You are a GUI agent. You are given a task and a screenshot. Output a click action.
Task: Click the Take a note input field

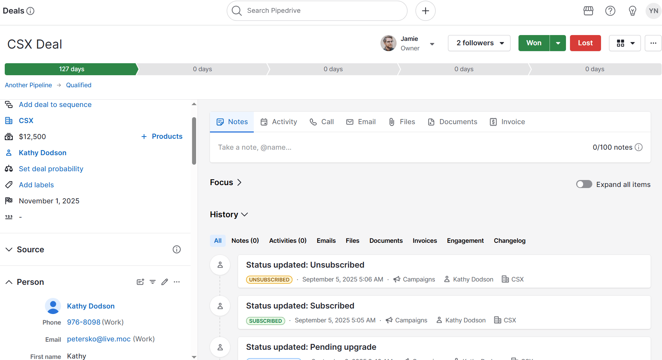click(329, 147)
